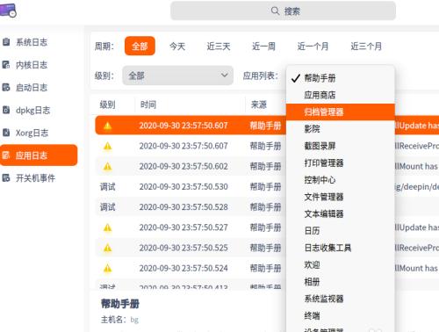Filter period by 全部 button

tap(140, 46)
